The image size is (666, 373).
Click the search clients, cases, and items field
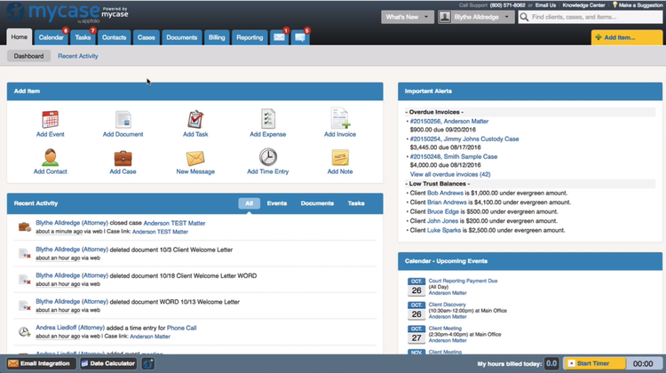coord(590,17)
